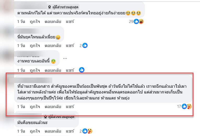The width and height of the screenshot is (200, 136).
Task: Click the laughing reaction emoji on first comment
Action: 141,21
